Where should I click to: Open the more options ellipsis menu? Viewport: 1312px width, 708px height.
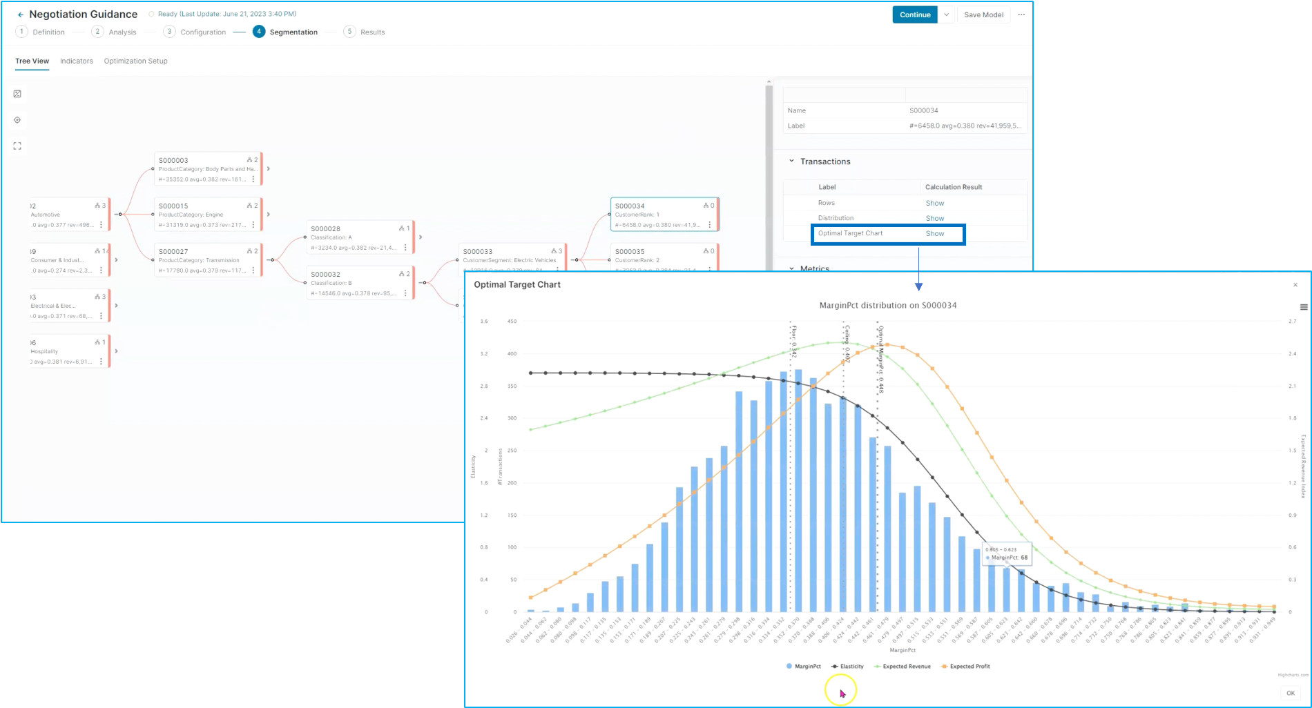coord(1021,14)
